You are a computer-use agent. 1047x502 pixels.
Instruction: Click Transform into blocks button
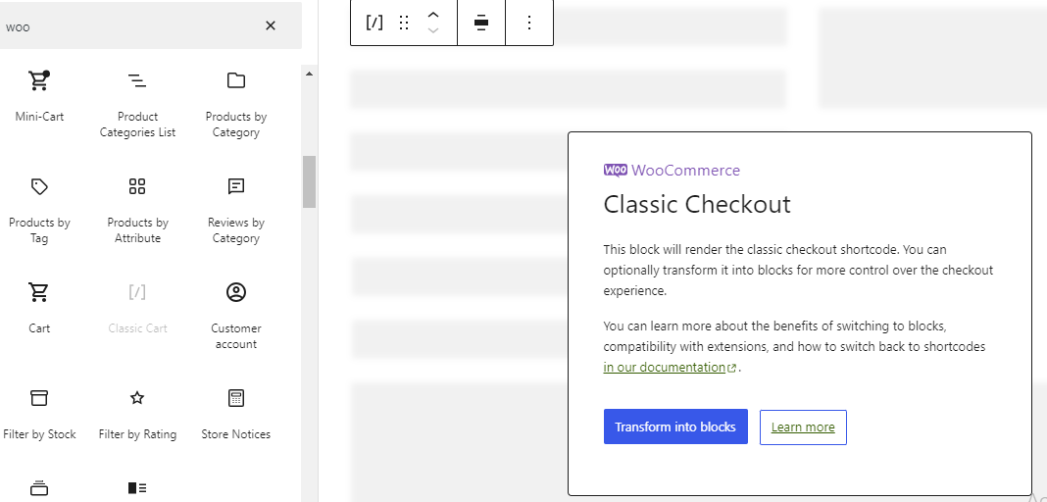click(675, 427)
